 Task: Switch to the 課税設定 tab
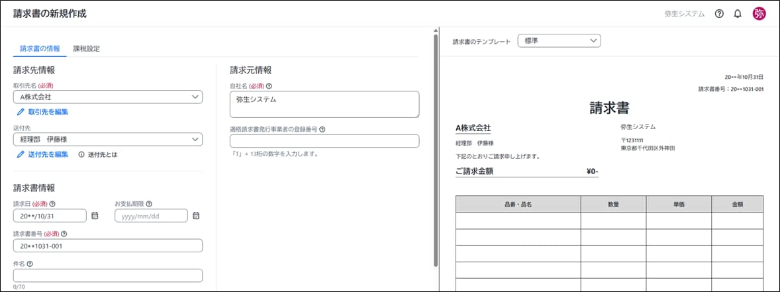click(x=86, y=48)
